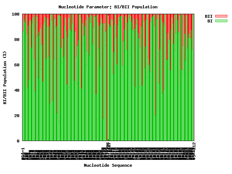Image resolution: width=232 pixels, height=174 pixels.
Task: Pick the y-axis tick label 60
Action: [17, 65]
